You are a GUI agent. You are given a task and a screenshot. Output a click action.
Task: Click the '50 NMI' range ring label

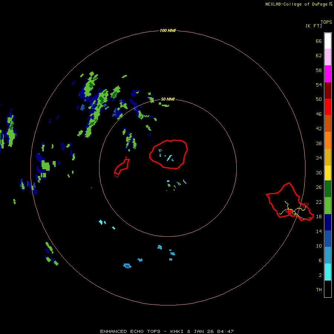point(168,99)
